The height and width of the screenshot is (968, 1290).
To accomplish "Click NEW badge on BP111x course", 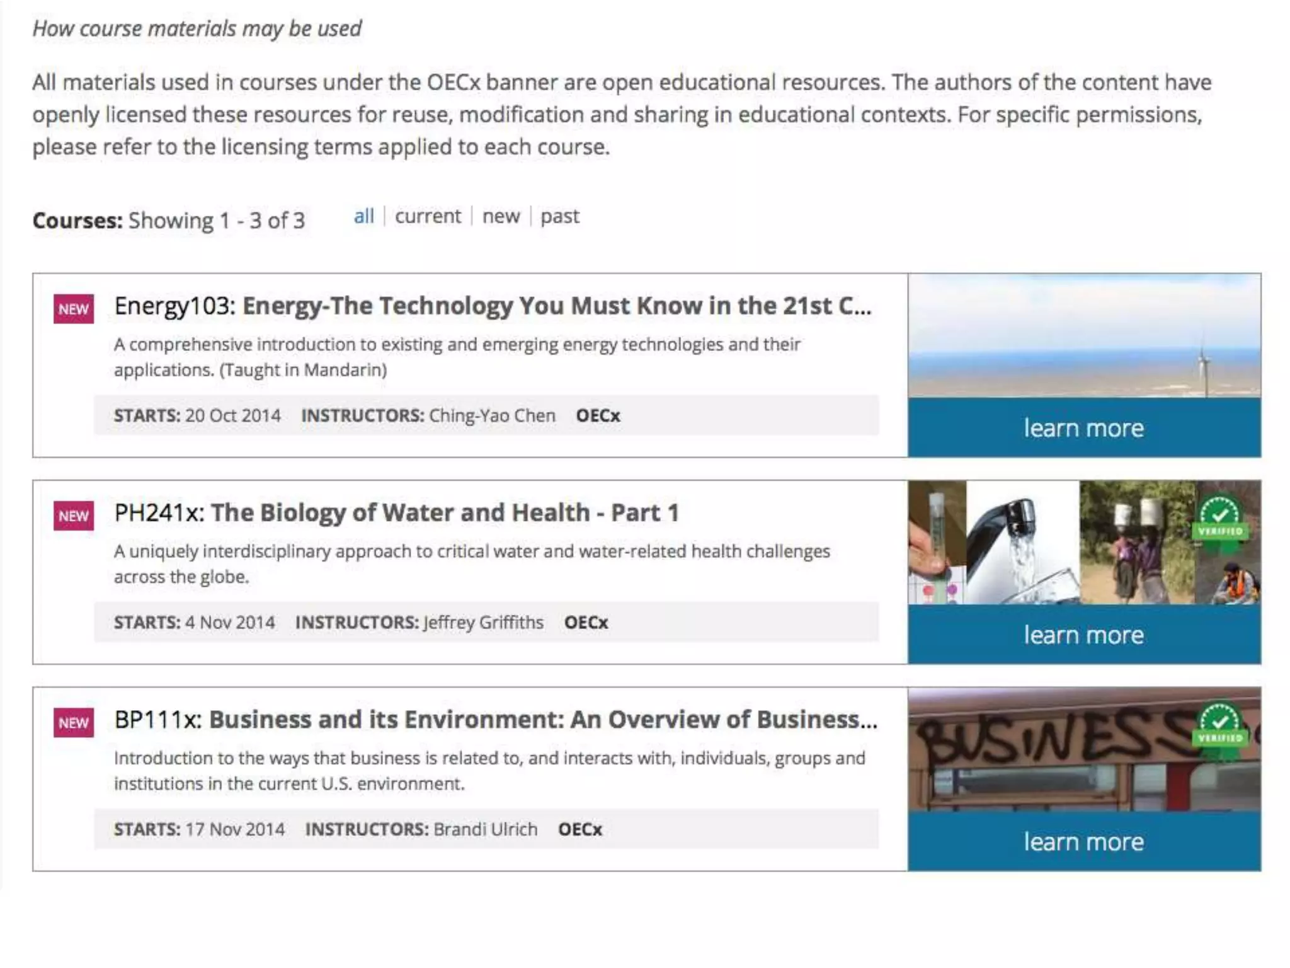I will coord(74,722).
